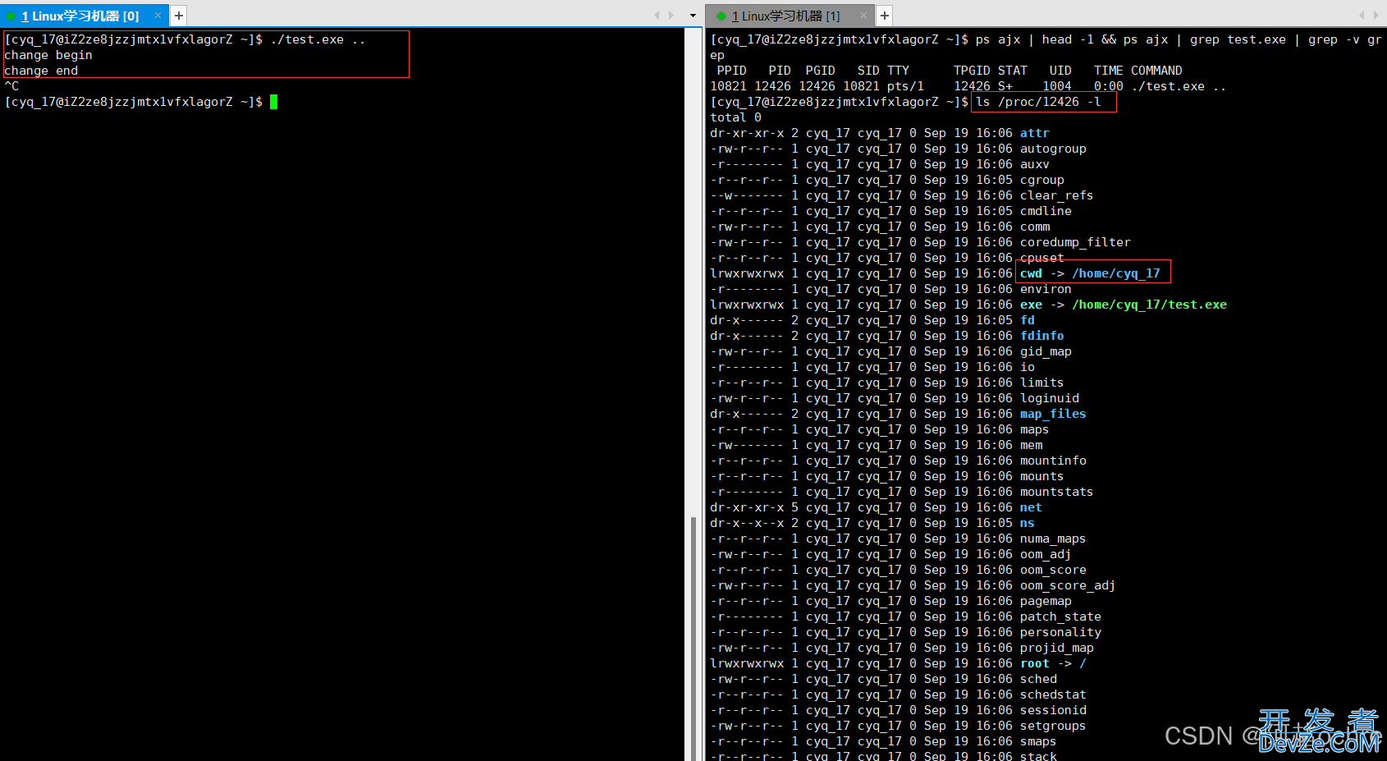Add new tab in right pane
The image size is (1387, 761).
[x=885, y=16]
